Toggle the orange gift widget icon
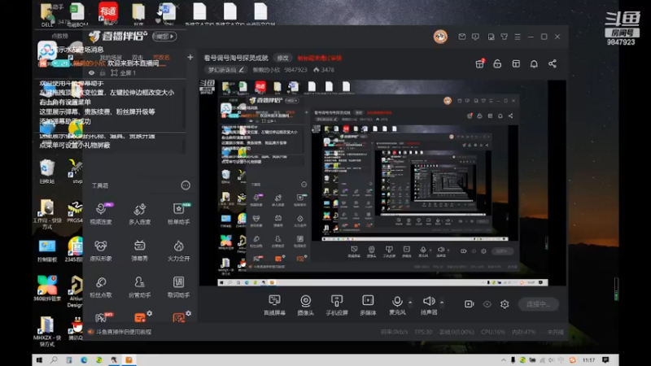Screen dimensions: 651x366 pyautogui.click(x=178, y=318)
